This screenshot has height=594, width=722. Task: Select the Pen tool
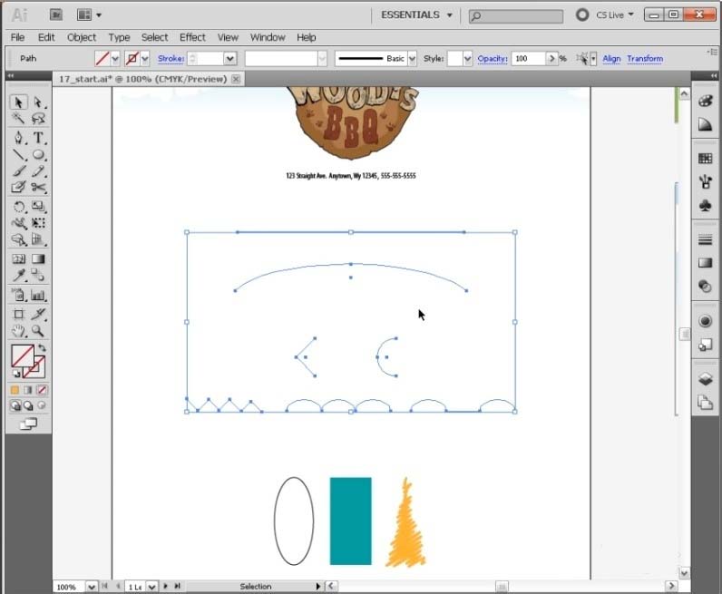coord(18,138)
